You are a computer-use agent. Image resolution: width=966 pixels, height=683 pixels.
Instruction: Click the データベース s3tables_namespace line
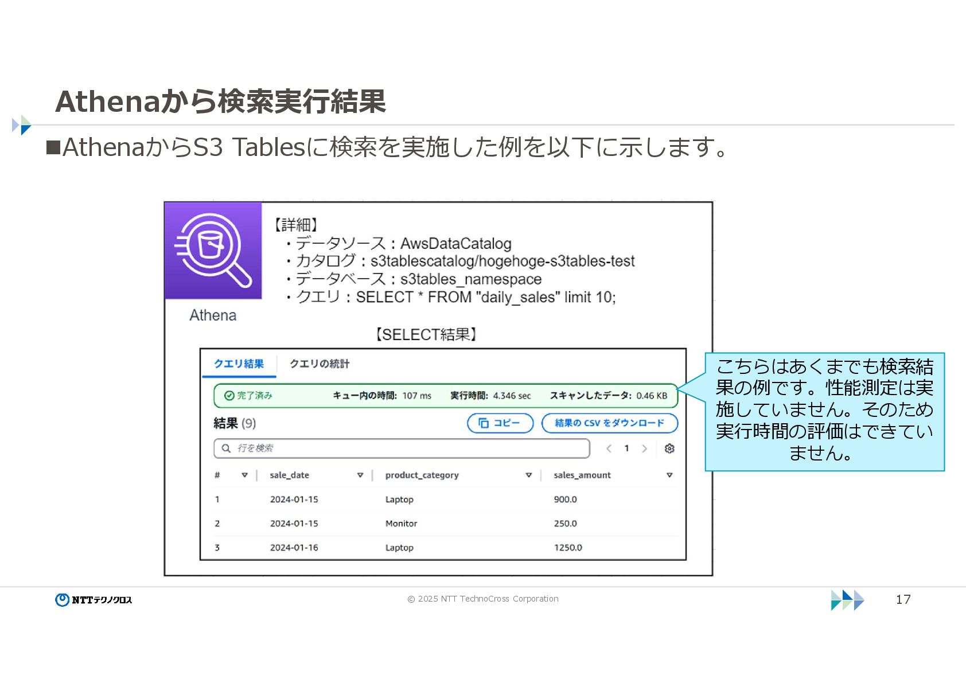click(x=414, y=279)
